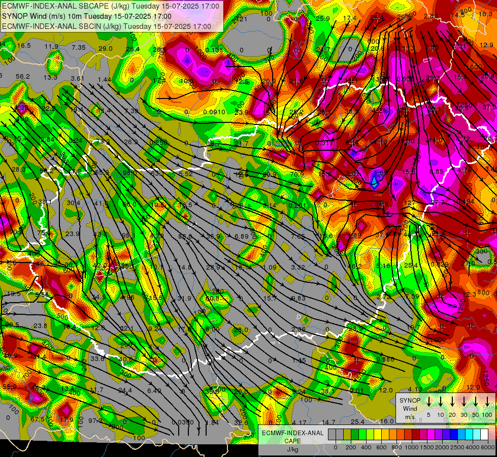Click the map value 0.0910
The image size is (497, 457).
coord(214,112)
